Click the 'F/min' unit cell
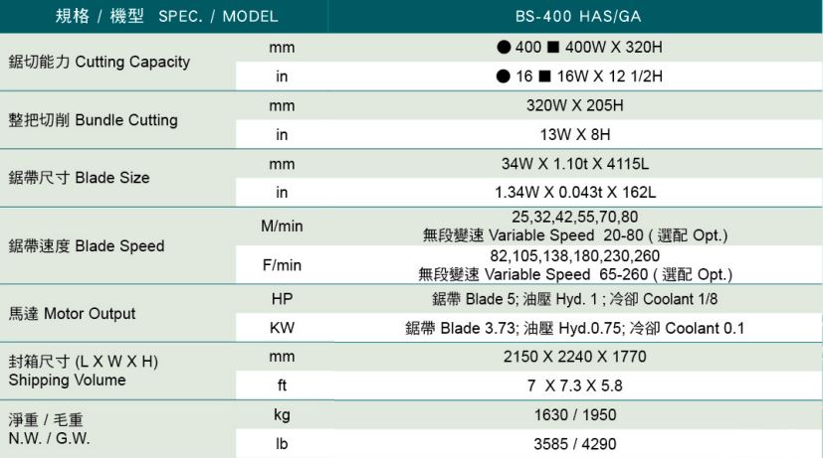The height and width of the screenshot is (458, 823). (282, 265)
